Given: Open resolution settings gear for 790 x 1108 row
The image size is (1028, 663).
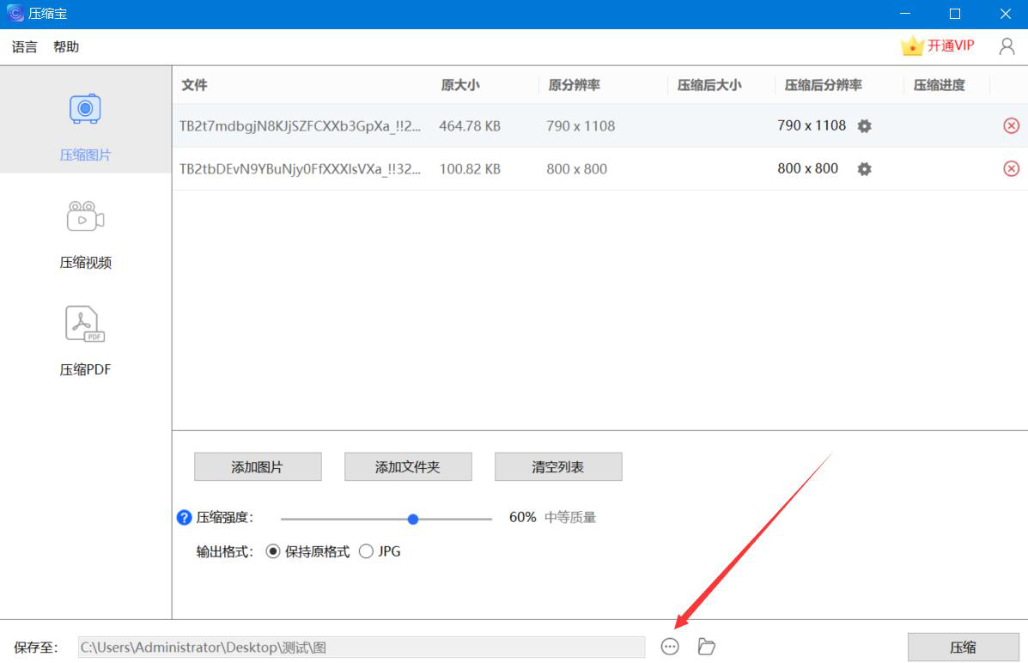Looking at the screenshot, I should 864,126.
